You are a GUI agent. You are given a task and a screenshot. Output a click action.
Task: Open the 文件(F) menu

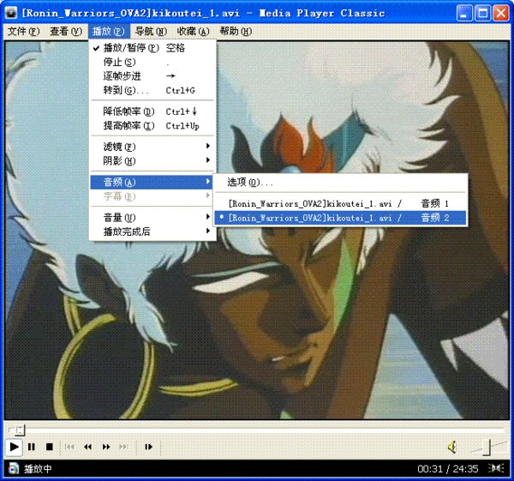(x=23, y=32)
